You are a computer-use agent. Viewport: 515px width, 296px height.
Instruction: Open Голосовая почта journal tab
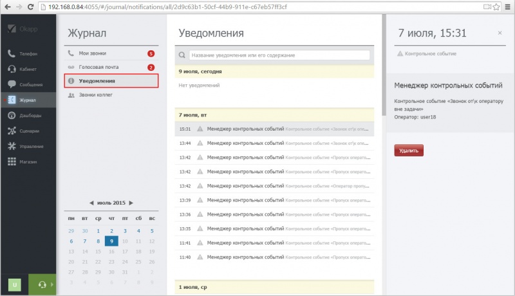pos(111,67)
